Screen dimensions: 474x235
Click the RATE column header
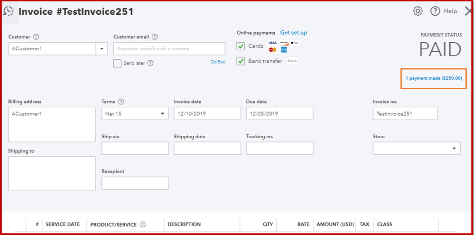(x=304, y=225)
